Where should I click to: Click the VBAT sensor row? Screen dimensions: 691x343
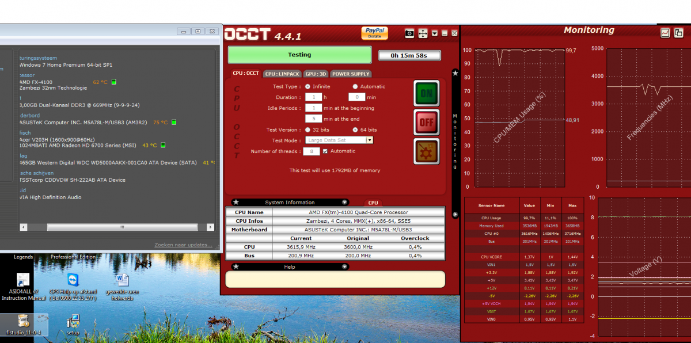(523, 311)
